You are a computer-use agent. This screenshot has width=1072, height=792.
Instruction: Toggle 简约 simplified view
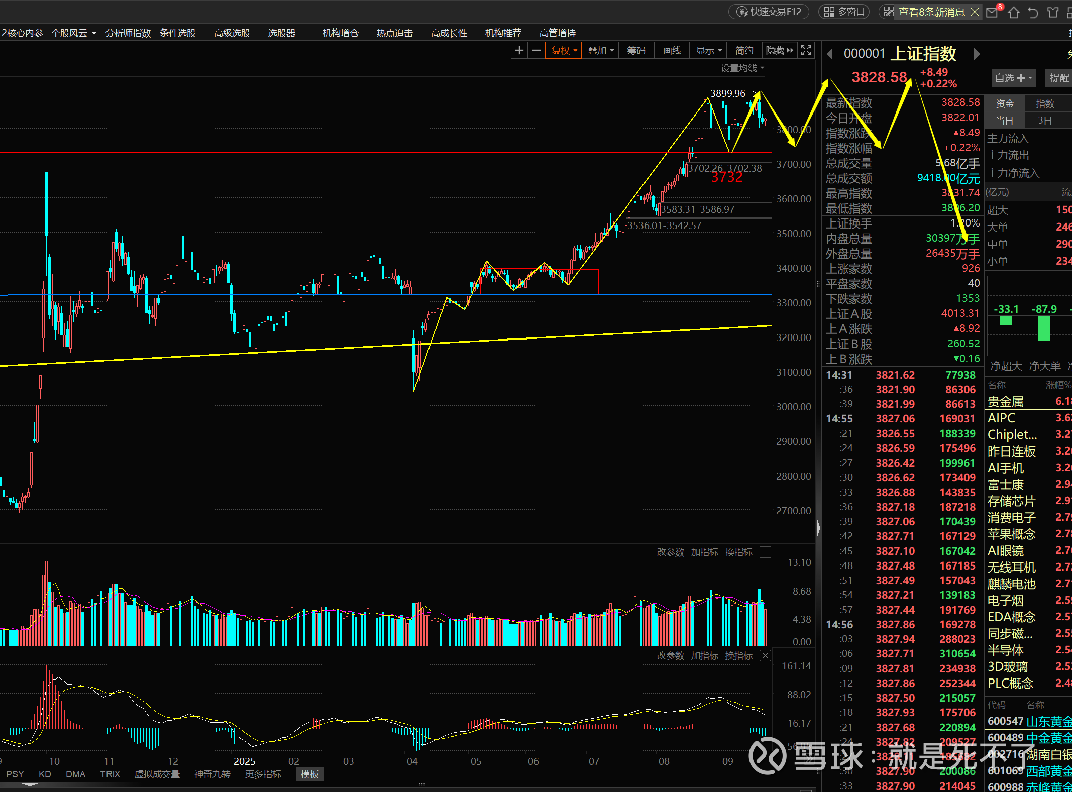coord(744,50)
